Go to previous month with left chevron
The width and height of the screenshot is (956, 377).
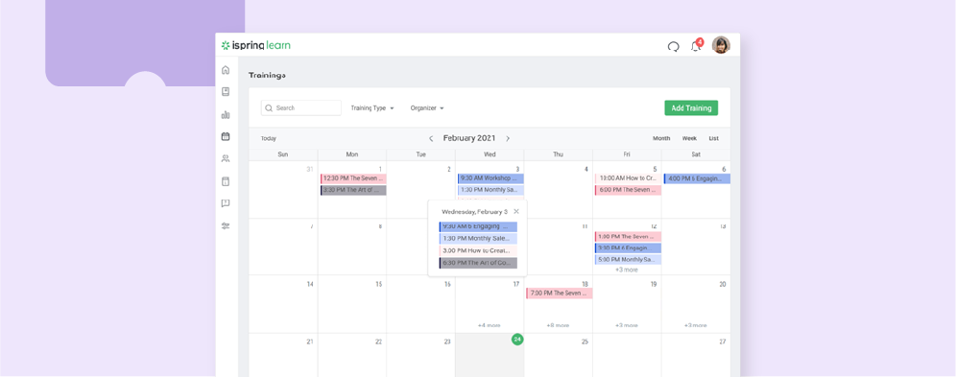point(431,139)
